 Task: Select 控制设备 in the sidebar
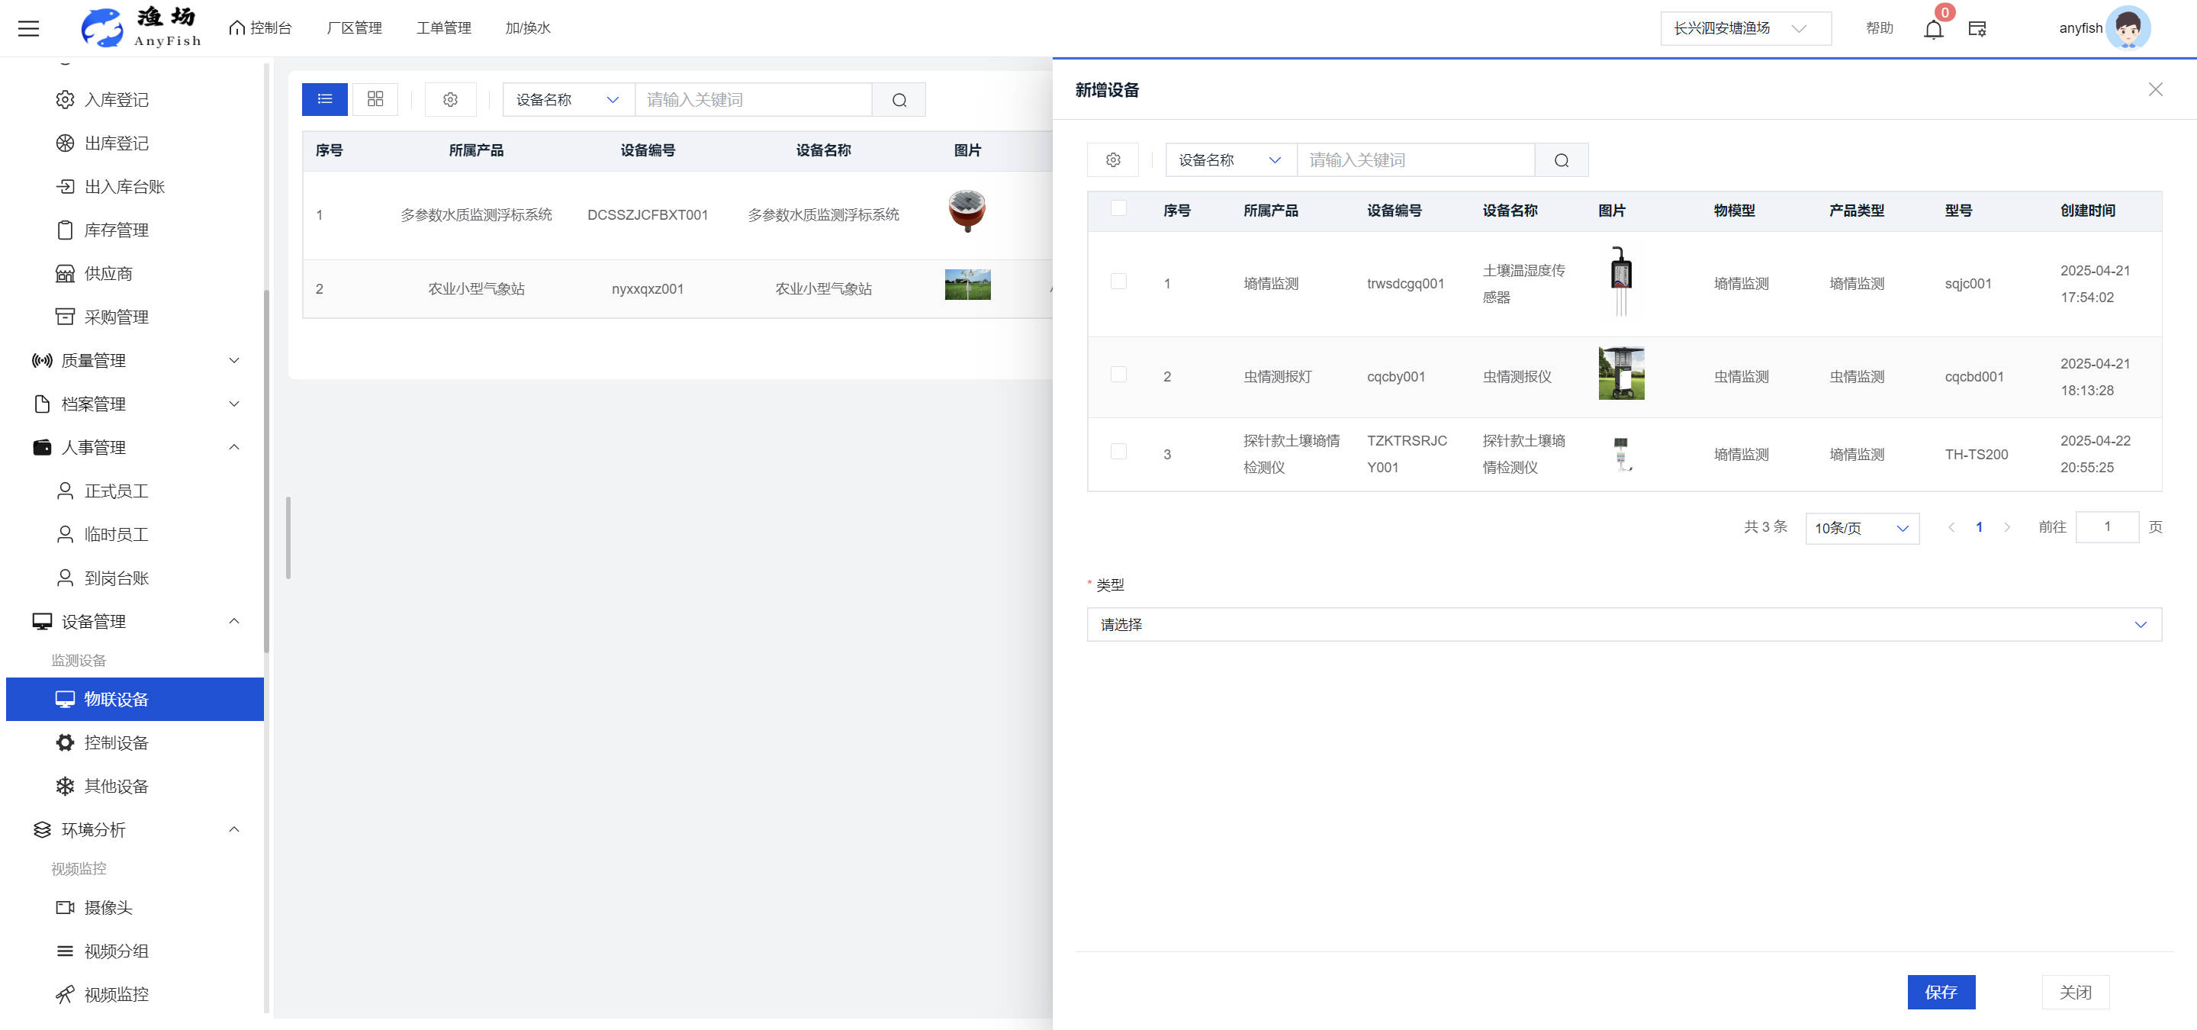(117, 742)
